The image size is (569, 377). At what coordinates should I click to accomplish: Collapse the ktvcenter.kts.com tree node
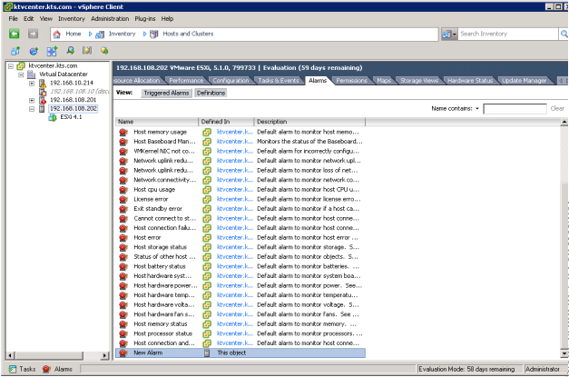tap(11, 66)
